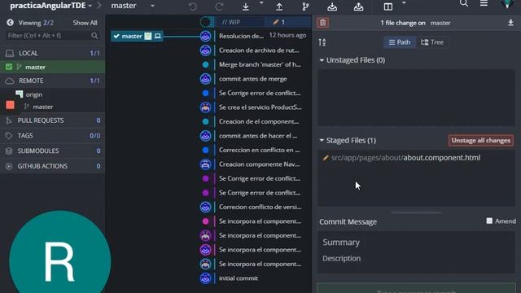Click Show All link
This screenshot has height=293, width=521.
point(85,23)
